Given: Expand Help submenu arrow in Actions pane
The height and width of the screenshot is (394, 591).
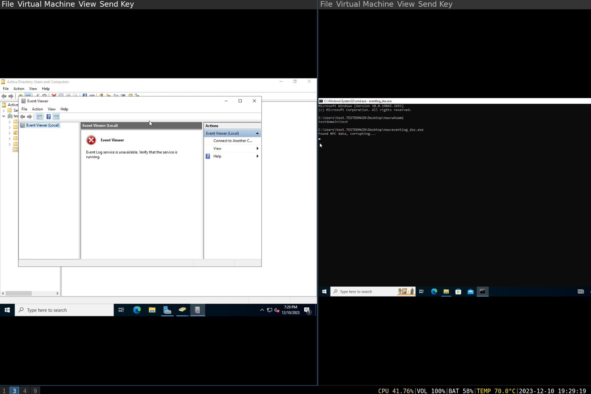Looking at the screenshot, I should (x=257, y=156).
